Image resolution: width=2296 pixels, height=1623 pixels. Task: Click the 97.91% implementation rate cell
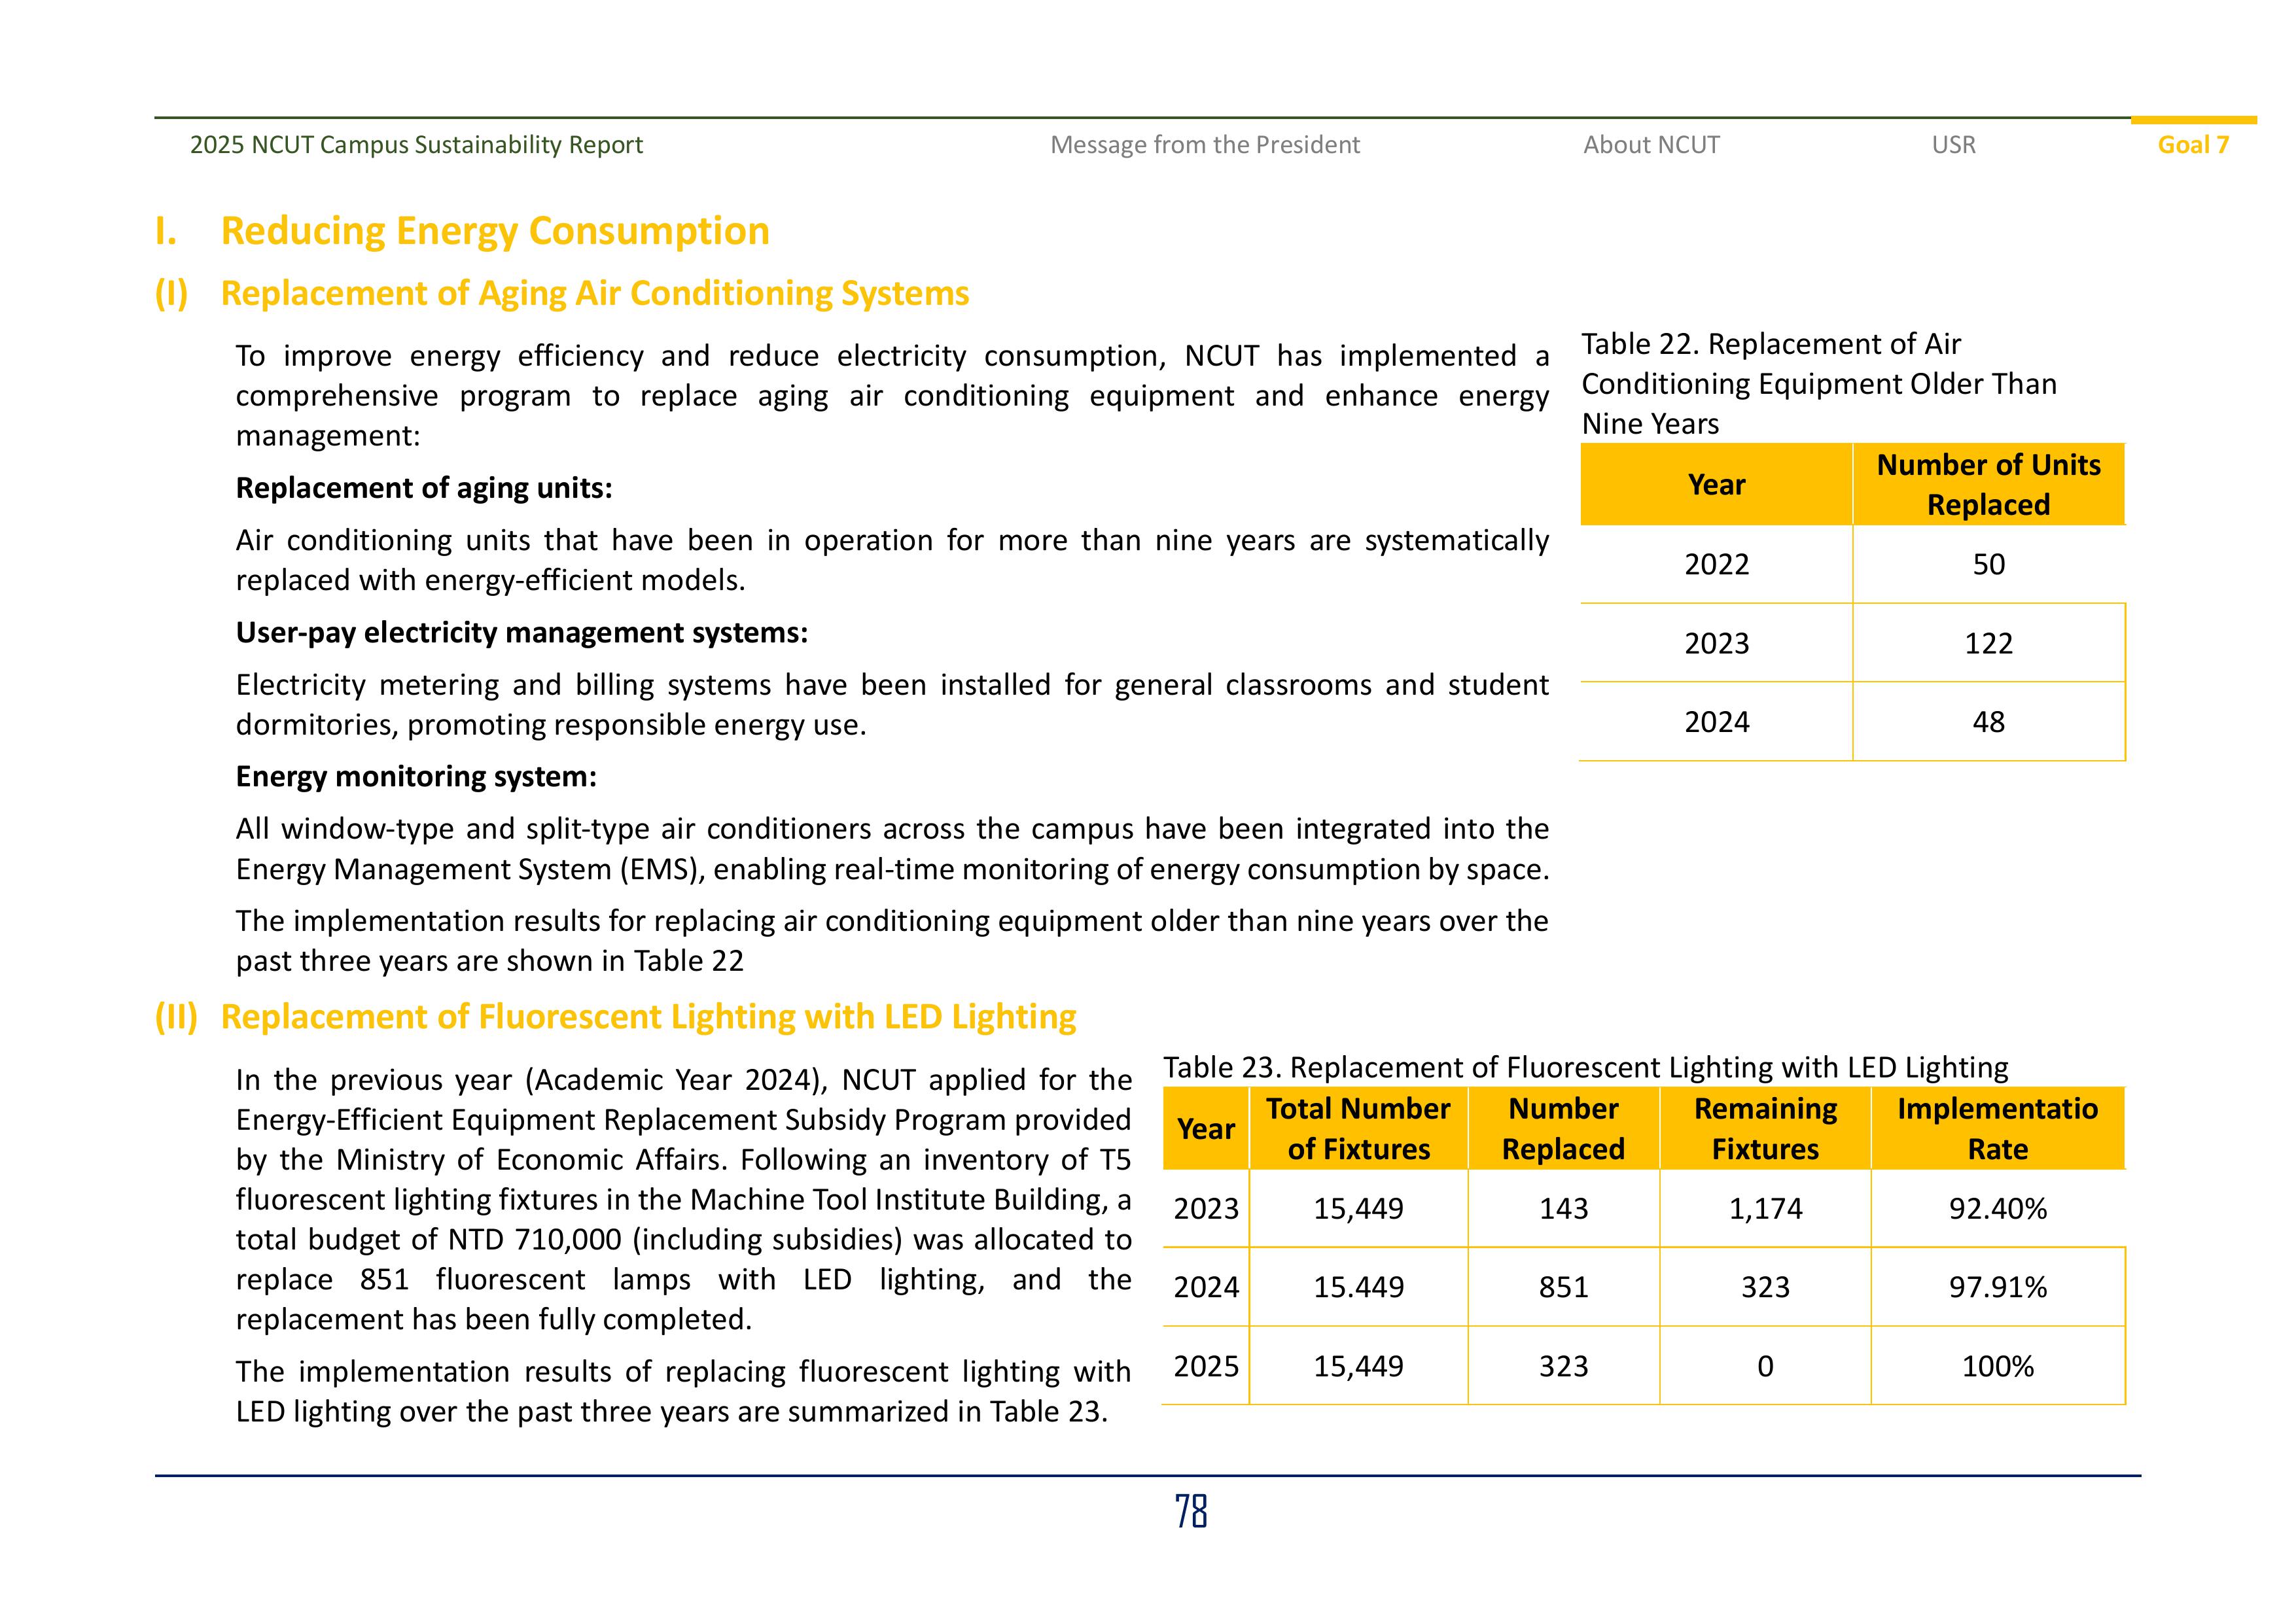tap(1997, 1287)
